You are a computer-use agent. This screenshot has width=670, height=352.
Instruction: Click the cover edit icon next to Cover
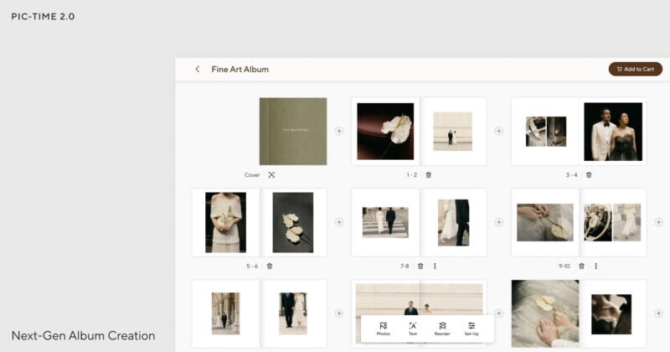tap(271, 175)
